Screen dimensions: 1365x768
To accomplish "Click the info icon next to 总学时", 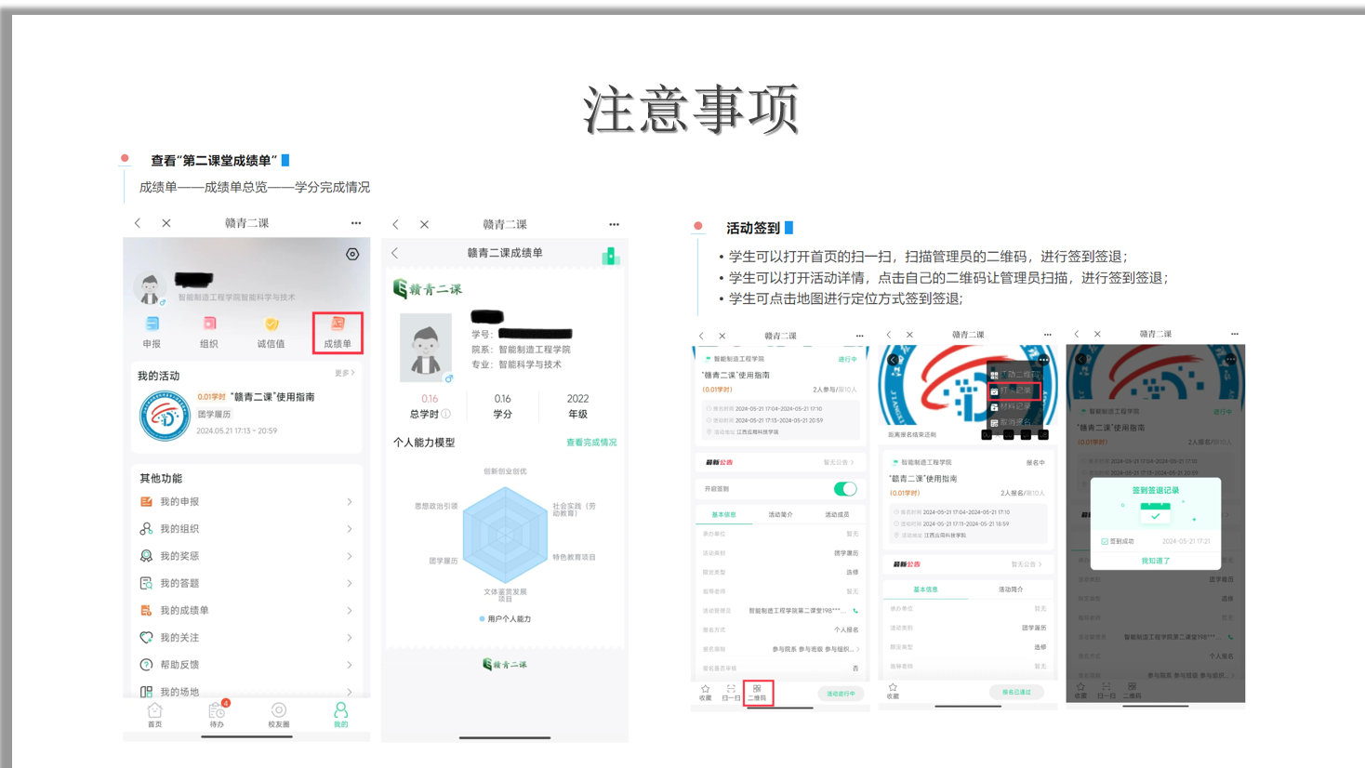I will [x=446, y=415].
